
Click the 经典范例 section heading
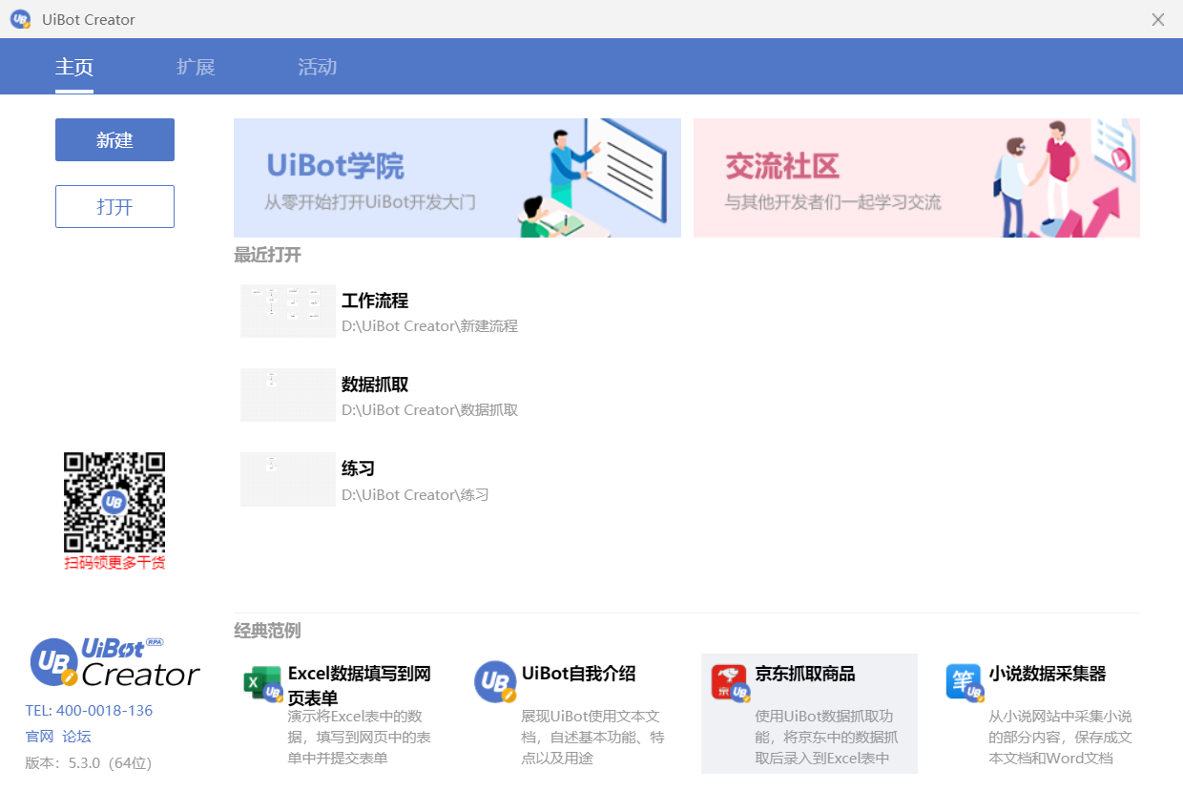click(x=267, y=631)
